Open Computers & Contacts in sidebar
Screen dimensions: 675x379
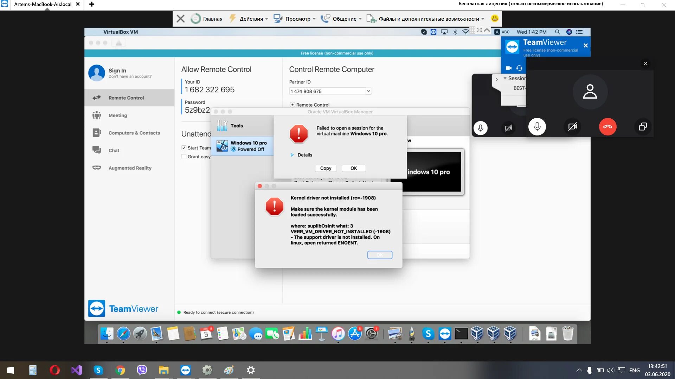point(134,133)
